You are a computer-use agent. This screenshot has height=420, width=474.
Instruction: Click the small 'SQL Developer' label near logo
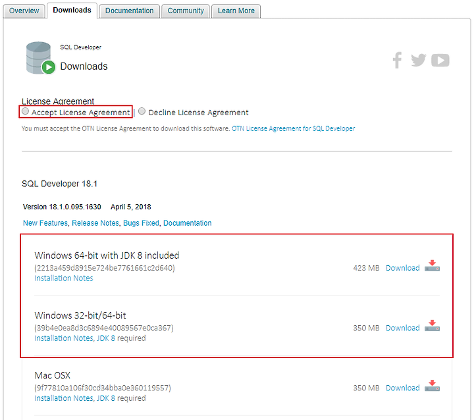click(x=80, y=47)
